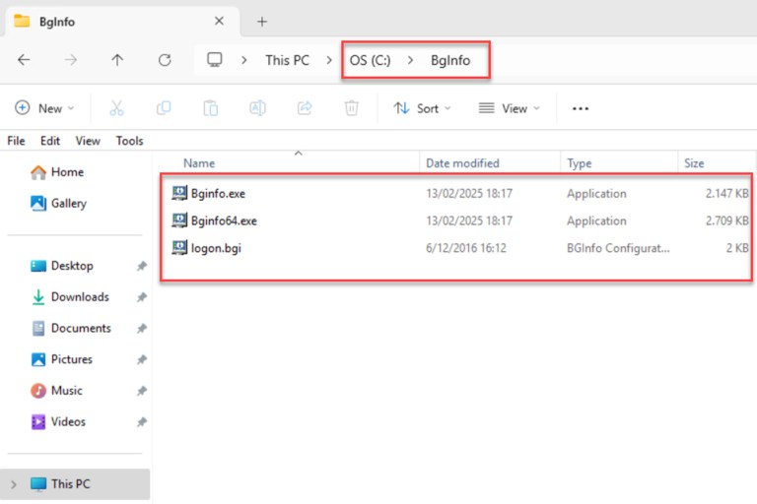Open the File menu
Screen dimensions: 757x504
16,141
